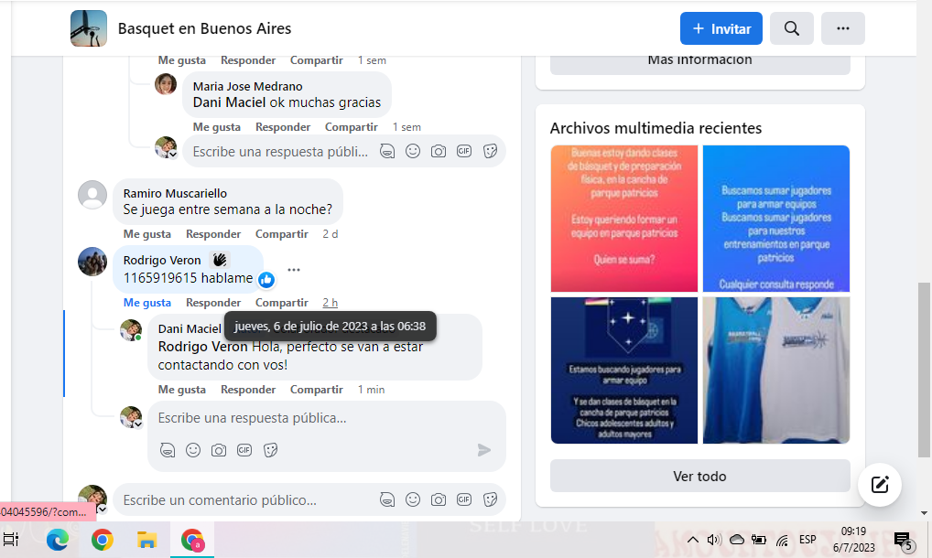Open the group header more options menu

(x=843, y=28)
